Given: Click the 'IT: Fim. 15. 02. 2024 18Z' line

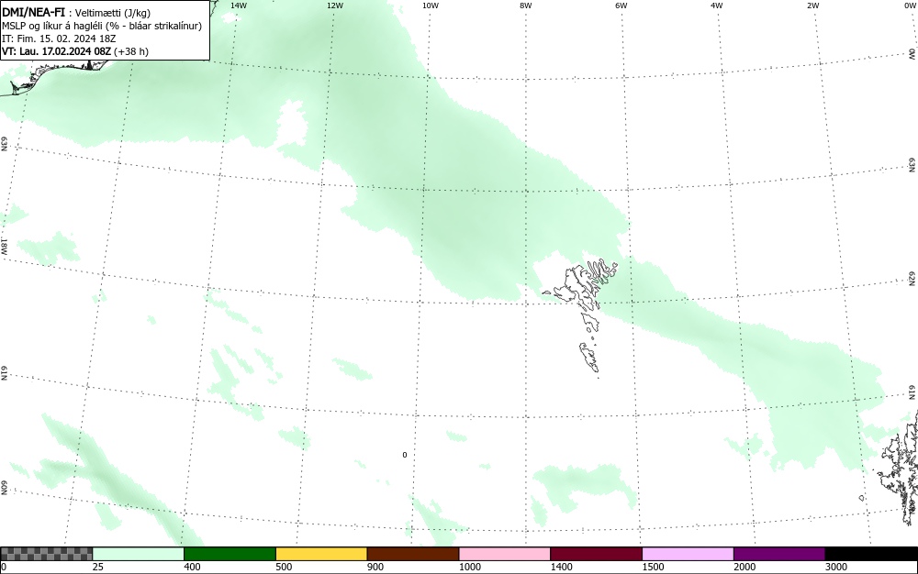Looking at the screenshot, I should (x=59, y=39).
